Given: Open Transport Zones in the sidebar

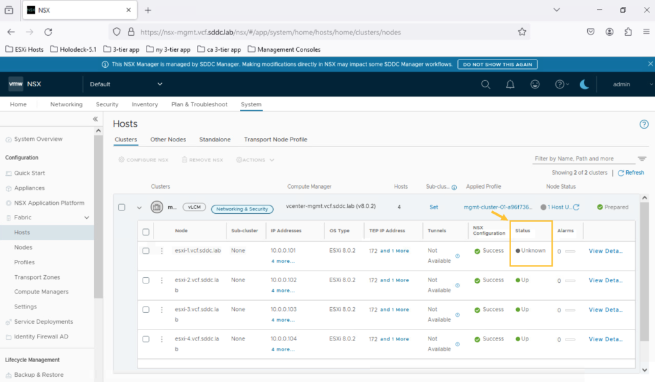Looking at the screenshot, I should (37, 277).
